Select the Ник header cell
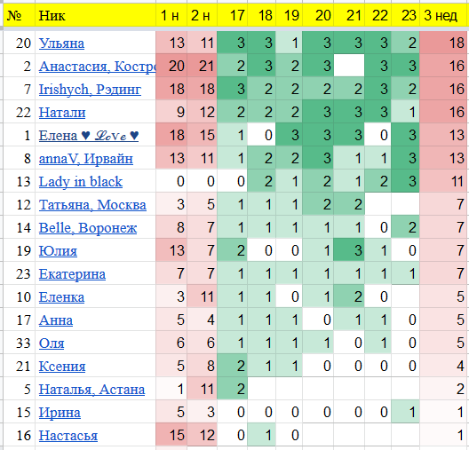The height and width of the screenshot is (450, 469). [95, 15]
